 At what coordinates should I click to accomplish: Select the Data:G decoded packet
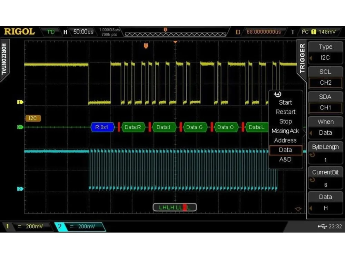point(195,127)
